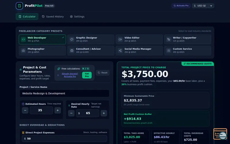Click the receipt icon beside Direct Project Expenses
This screenshot has height=144, width=230.
(x=23, y=133)
